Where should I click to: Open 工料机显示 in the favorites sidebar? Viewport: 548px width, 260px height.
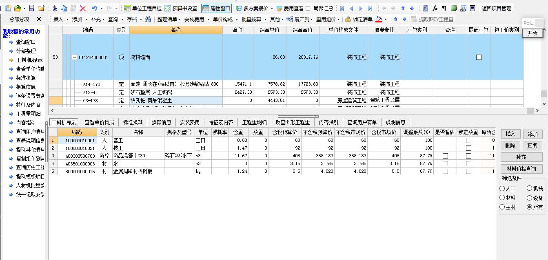click(29, 60)
